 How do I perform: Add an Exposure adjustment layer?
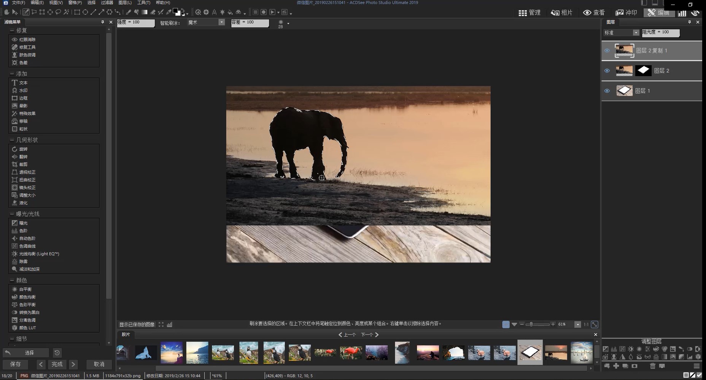[x=606, y=349]
